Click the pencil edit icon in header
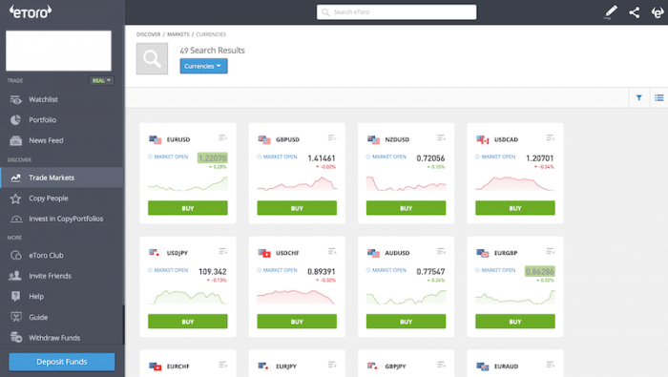 (x=611, y=11)
